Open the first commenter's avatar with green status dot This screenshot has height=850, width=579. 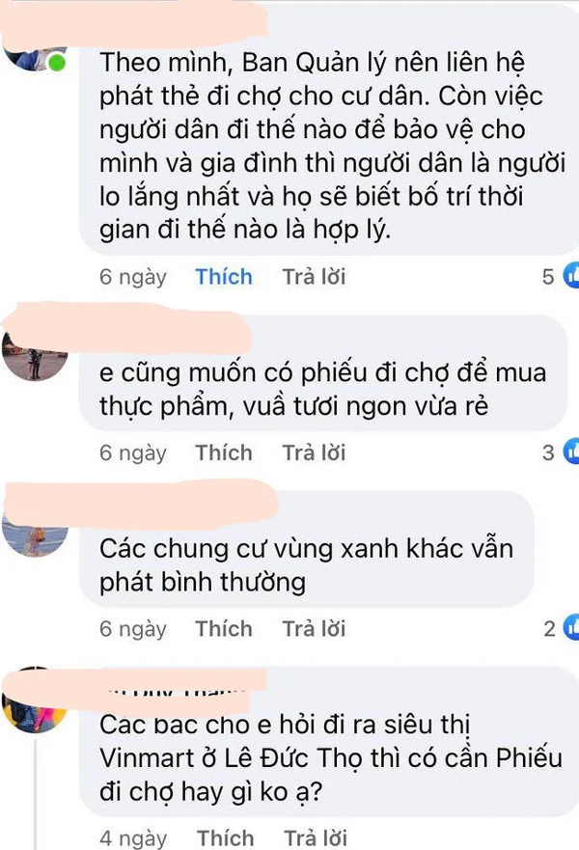[x=34, y=59]
